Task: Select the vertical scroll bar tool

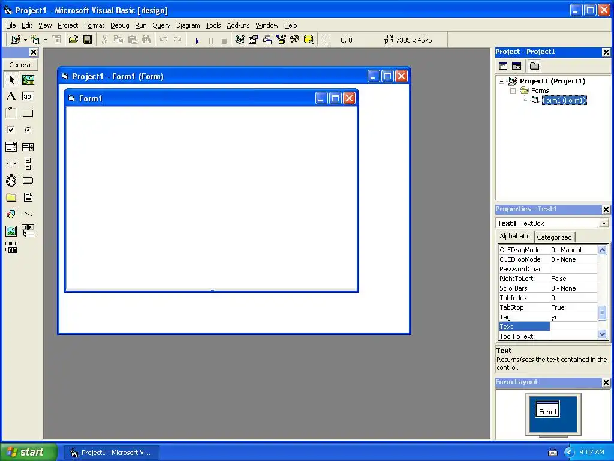Action: tap(28, 164)
